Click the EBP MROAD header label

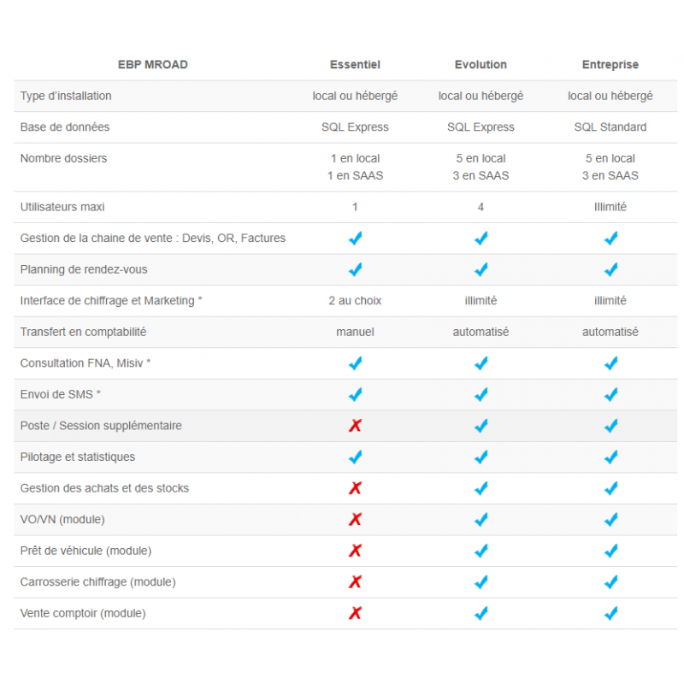(x=153, y=64)
